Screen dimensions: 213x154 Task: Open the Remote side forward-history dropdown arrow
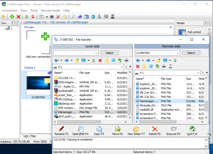(153, 60)
